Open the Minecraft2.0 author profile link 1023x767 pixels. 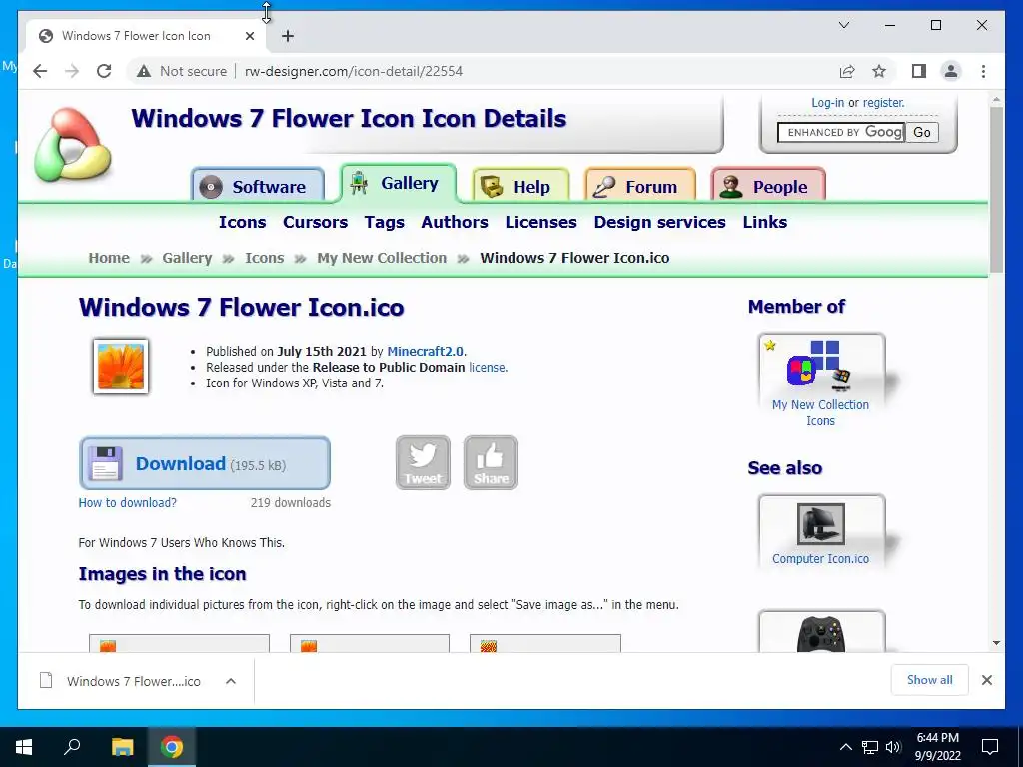pos(426,351)
